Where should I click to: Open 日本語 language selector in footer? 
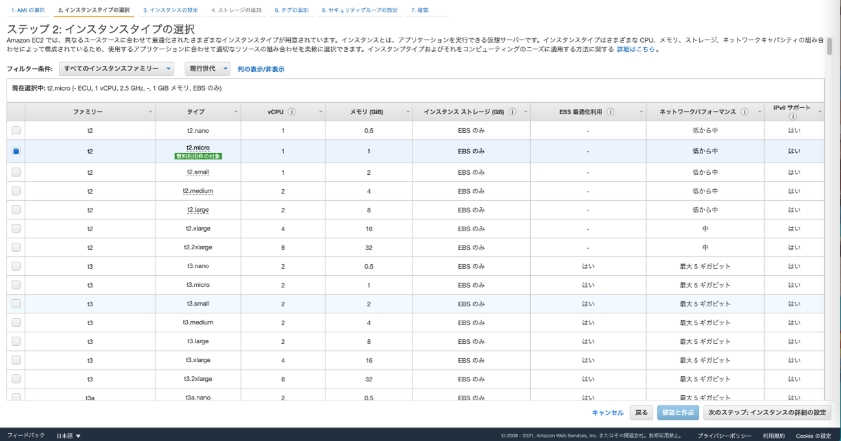click(69, 436)
